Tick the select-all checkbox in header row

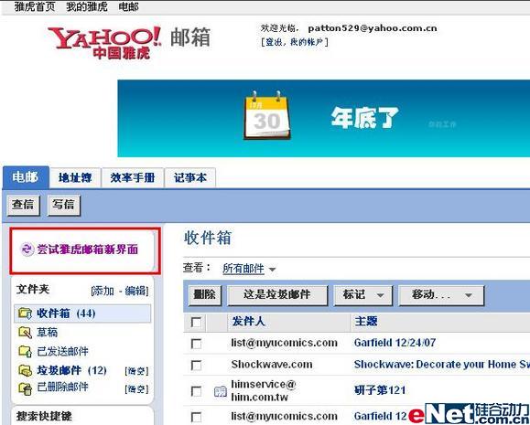196,322
